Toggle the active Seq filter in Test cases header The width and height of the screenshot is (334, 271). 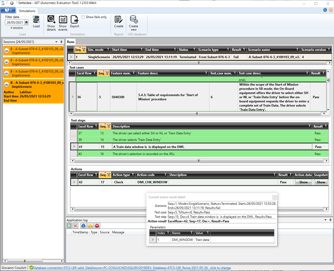click(x=107, y=73)
